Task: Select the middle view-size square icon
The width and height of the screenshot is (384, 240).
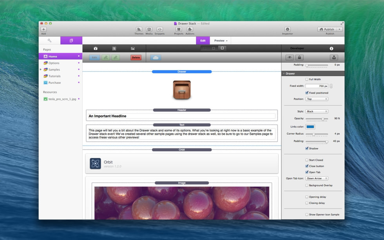Action: click(214, 48)
